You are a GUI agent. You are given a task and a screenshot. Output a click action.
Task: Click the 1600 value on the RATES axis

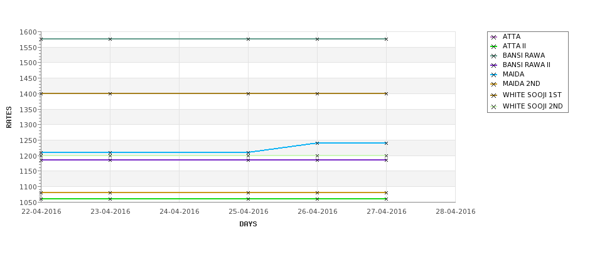click(28, 32)
